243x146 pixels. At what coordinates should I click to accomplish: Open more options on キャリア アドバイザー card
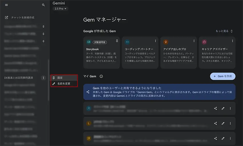[x=232, y=41]
